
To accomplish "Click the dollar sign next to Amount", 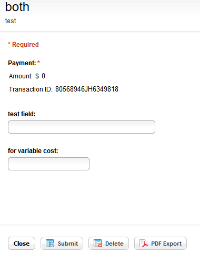I will coord(37,76).
